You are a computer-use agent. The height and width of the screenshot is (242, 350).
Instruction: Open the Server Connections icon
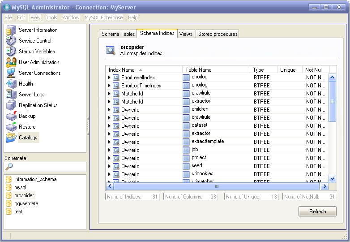(x=11, y=73)
